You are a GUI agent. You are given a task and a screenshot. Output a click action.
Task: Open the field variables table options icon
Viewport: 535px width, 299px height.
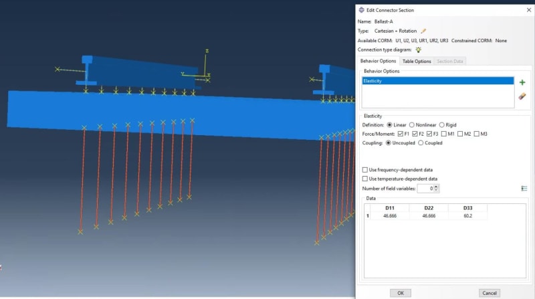coord(524,189)
